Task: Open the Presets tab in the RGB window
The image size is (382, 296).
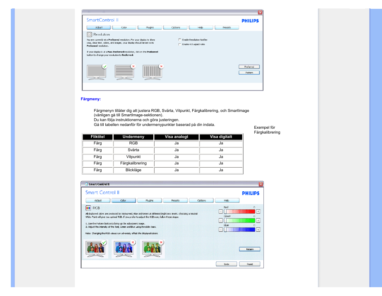Action: 175,201
